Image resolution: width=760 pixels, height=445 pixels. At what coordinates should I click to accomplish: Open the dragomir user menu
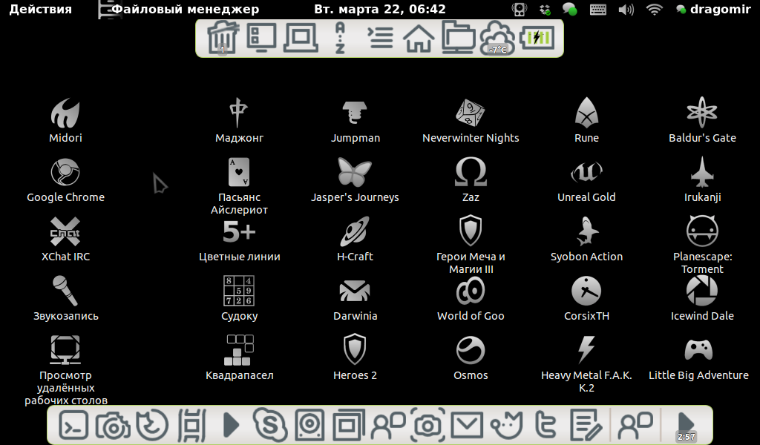(x=713, y=9)
